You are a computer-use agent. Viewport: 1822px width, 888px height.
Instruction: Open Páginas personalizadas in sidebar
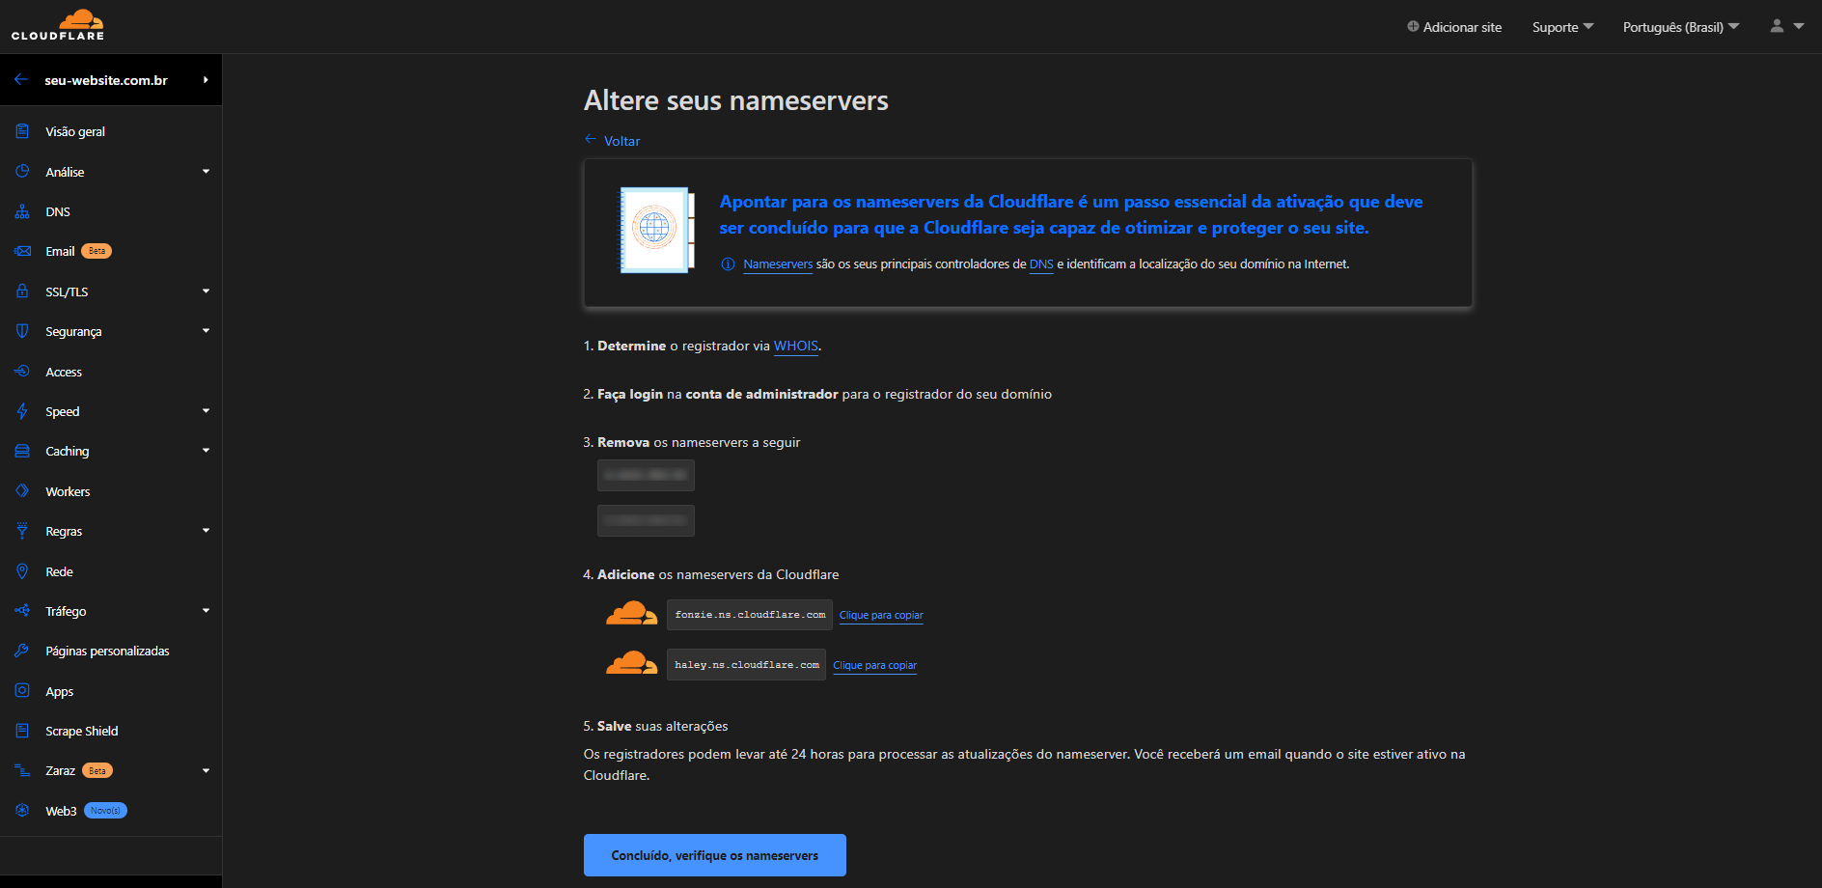(x=107, y=651)
